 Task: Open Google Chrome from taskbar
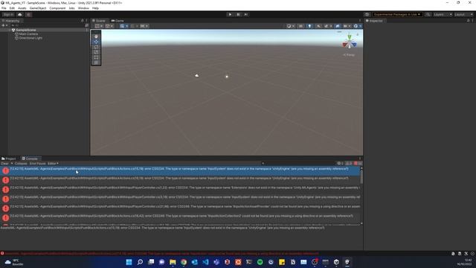[184, 262]
